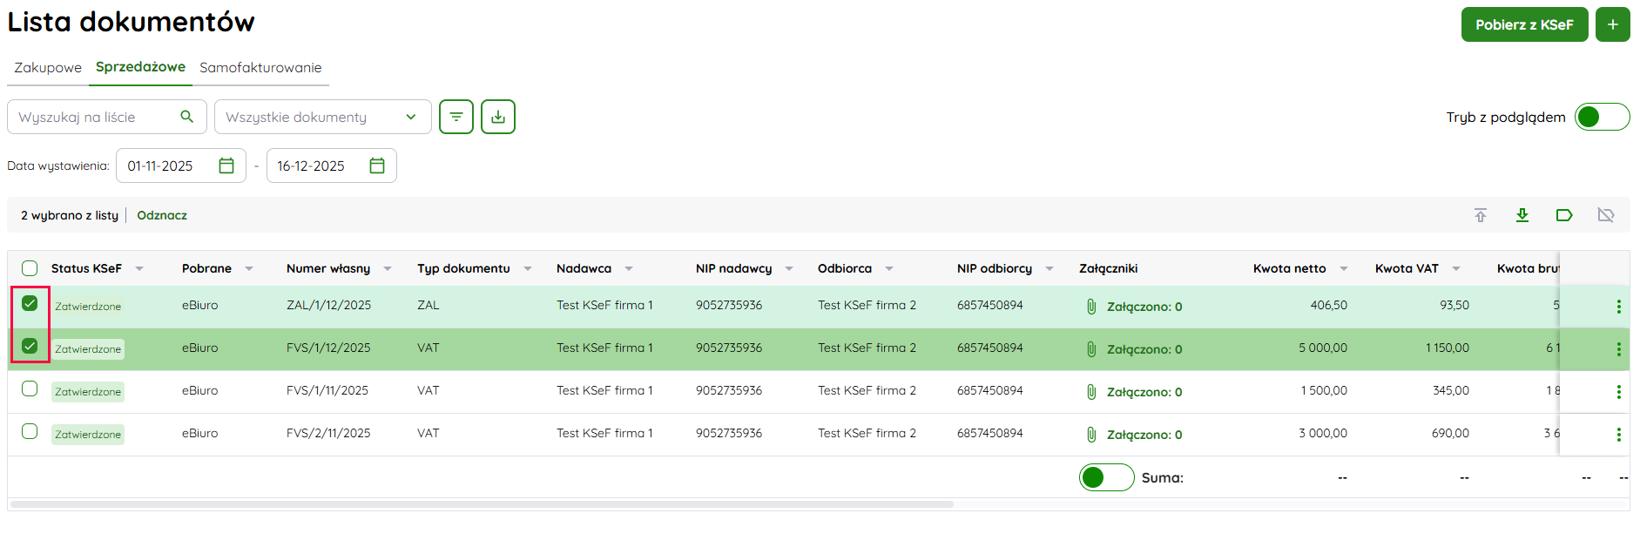The height and width of the screenshot is (554, 1640).
Task: Click the filter icon button
Action: [456, 117]
